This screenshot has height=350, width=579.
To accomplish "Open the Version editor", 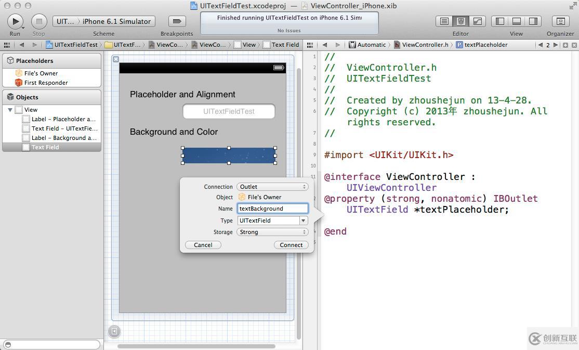I will pos(477,21).
